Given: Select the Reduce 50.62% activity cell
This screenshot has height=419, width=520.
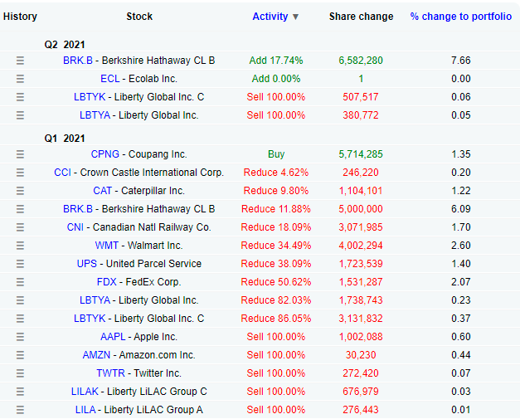Looking at the screenshot, I should coord(276,282).
